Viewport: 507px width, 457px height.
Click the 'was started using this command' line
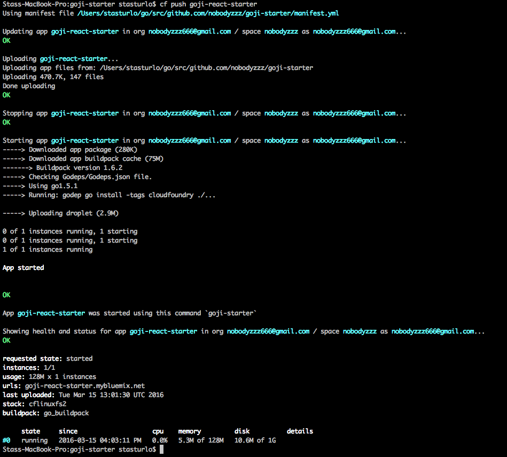tap(130, 313)
